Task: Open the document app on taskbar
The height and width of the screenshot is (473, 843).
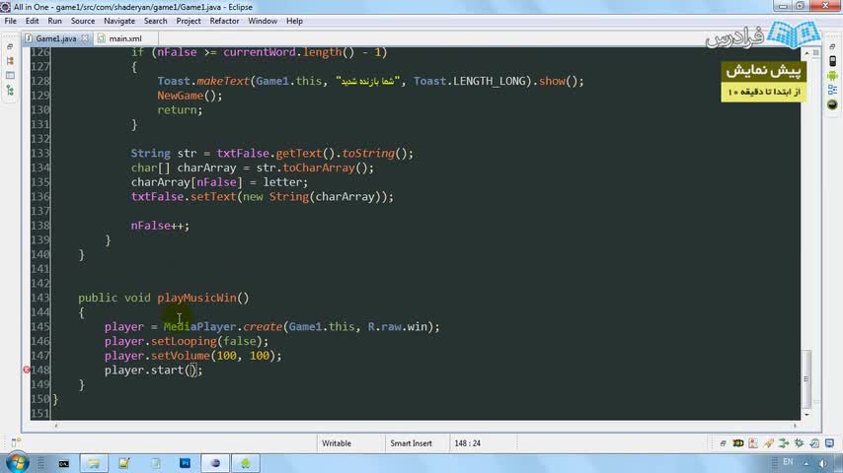Action: coord(155,463)
